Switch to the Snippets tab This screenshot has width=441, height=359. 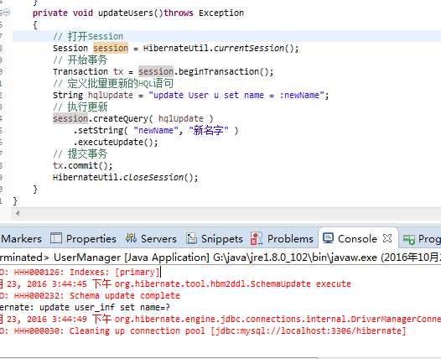click(222, 239)
